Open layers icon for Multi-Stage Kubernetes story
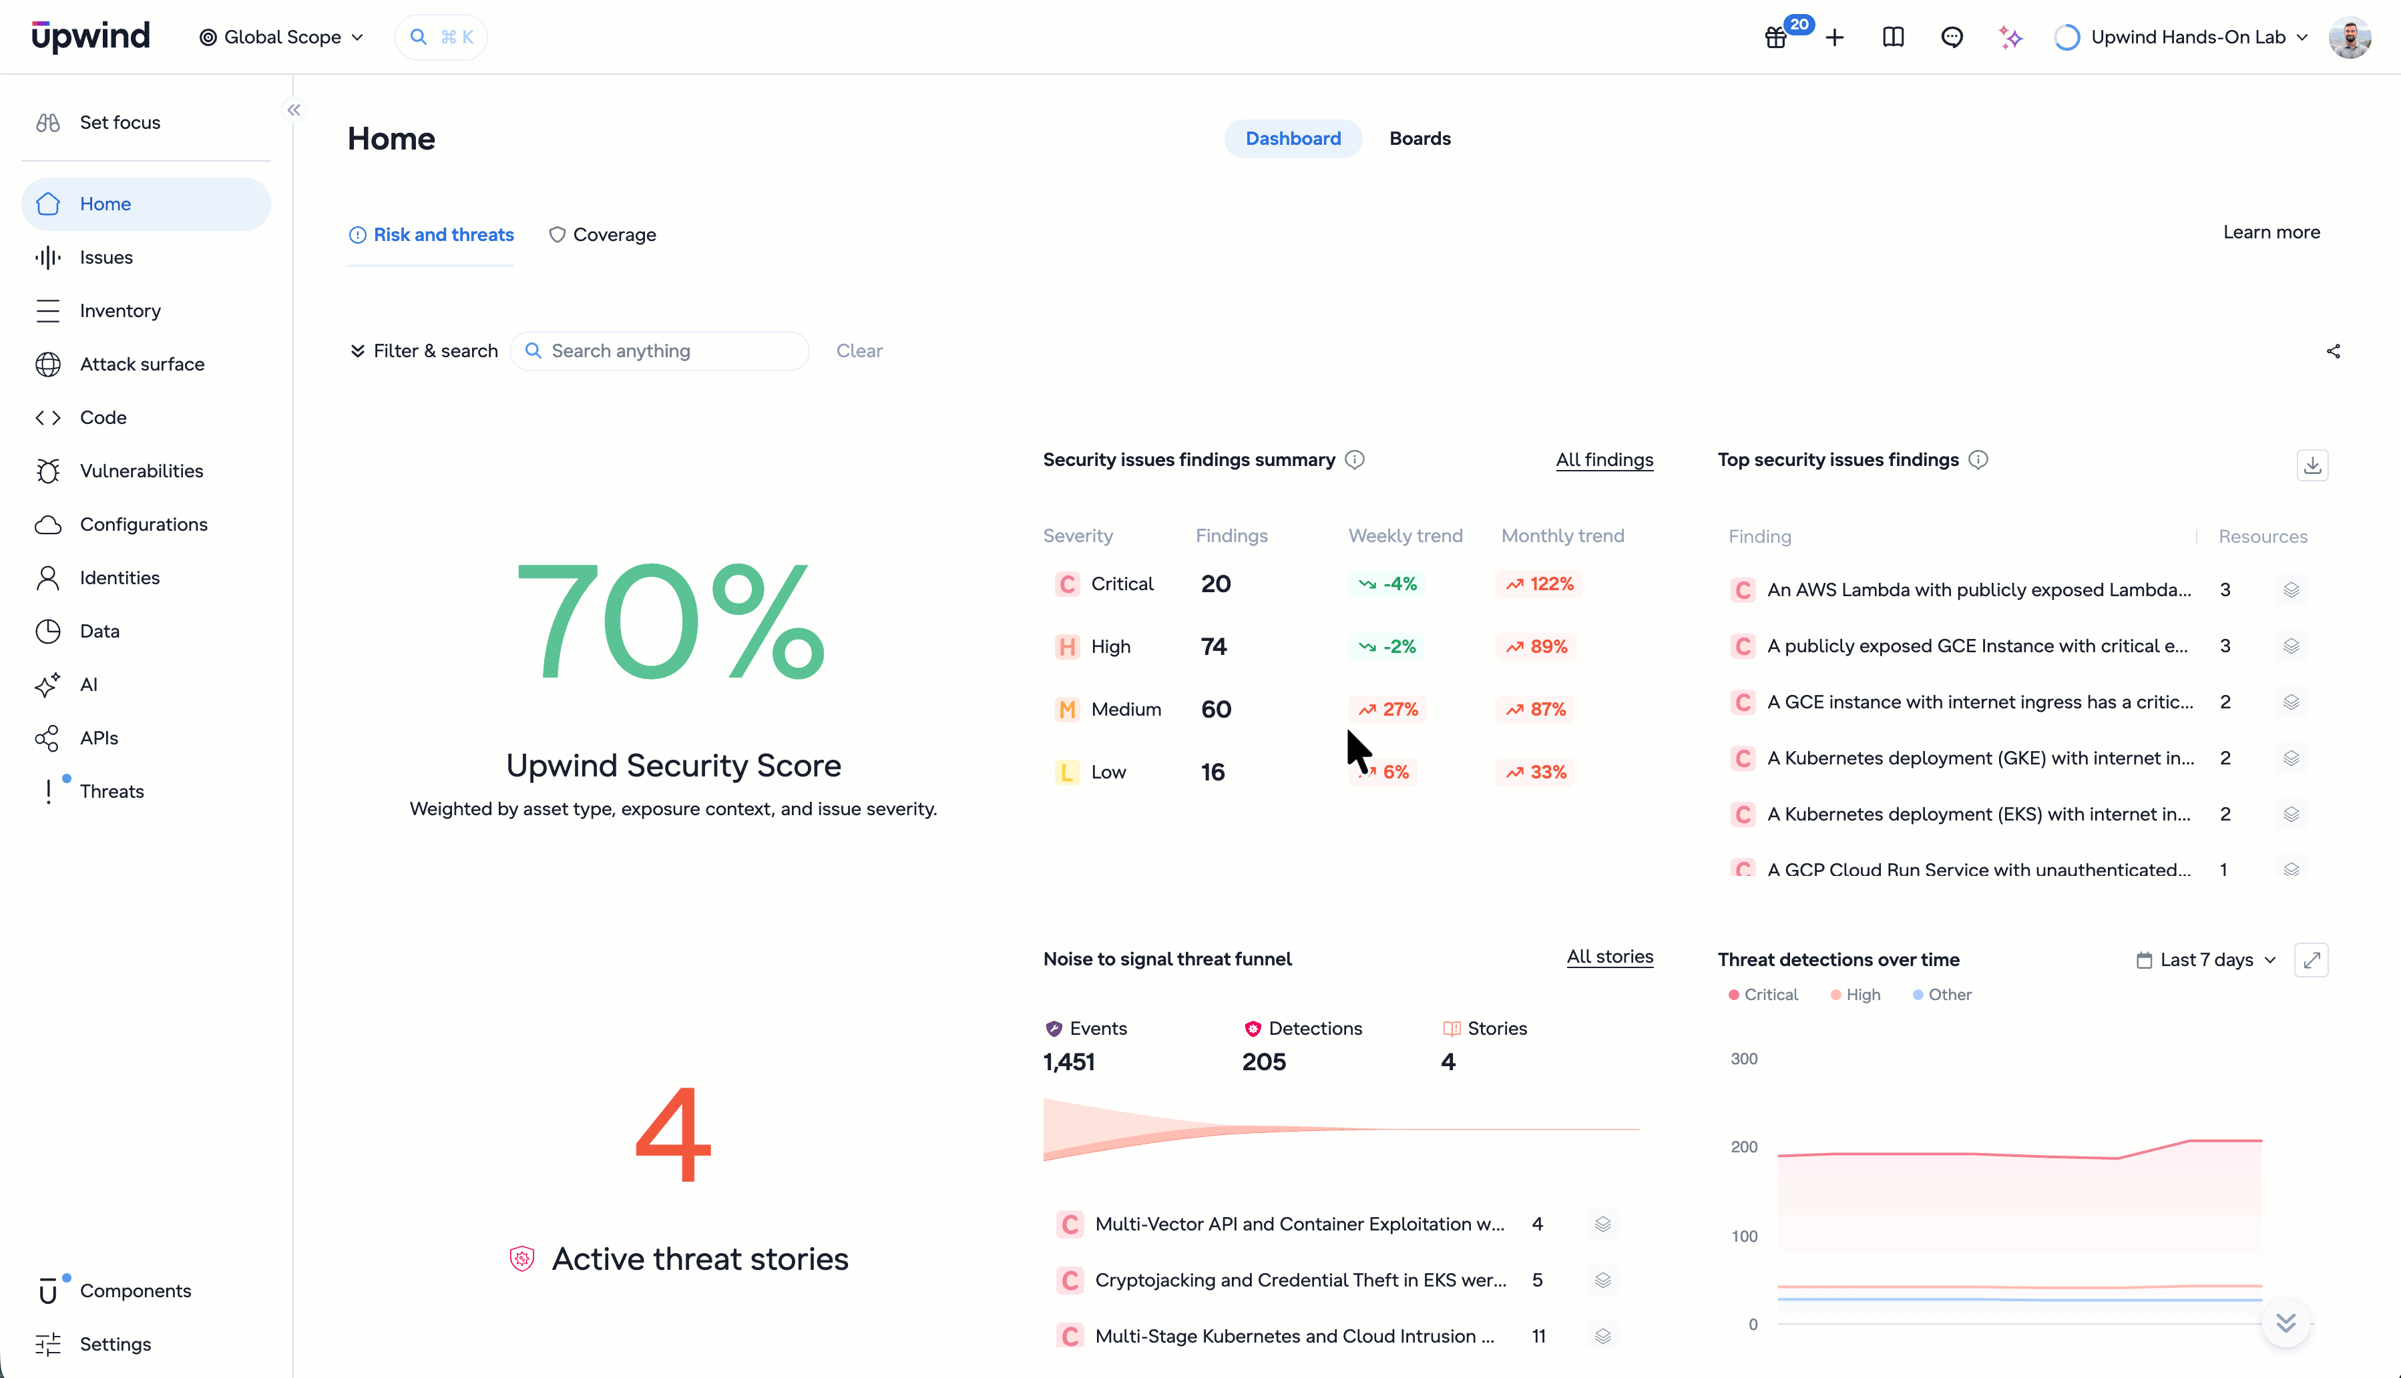 point(1603,1337)
